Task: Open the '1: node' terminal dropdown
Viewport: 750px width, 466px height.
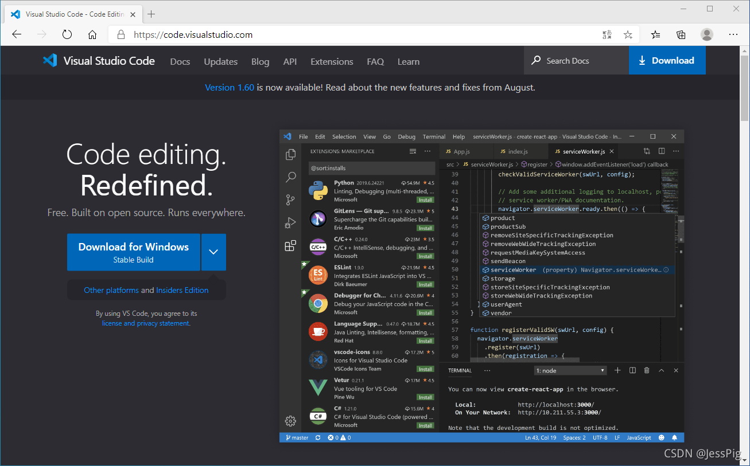Action: 570,371
